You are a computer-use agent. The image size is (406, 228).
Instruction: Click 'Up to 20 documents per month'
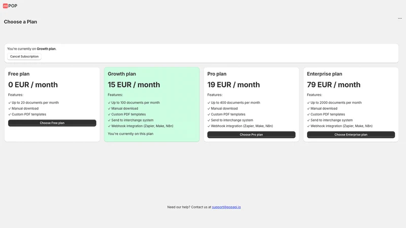pos(35,103)
